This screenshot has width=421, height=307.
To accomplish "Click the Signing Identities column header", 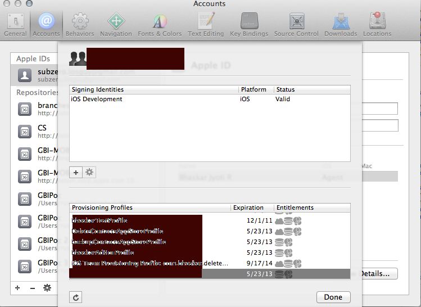I will 154,89.
